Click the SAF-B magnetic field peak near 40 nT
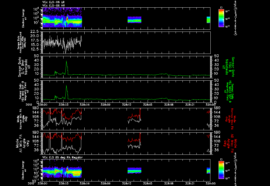Viewport: 270px width, 186px height. [x=66, y=86]
